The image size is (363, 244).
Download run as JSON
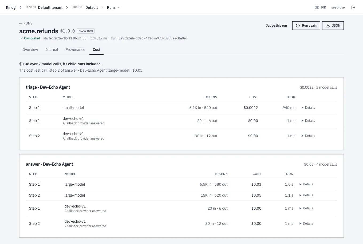pyautogui.click(x=333, y=26)
